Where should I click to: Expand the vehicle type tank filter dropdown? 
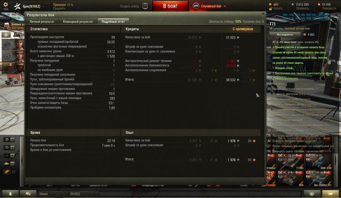click(x=9, y=164)
